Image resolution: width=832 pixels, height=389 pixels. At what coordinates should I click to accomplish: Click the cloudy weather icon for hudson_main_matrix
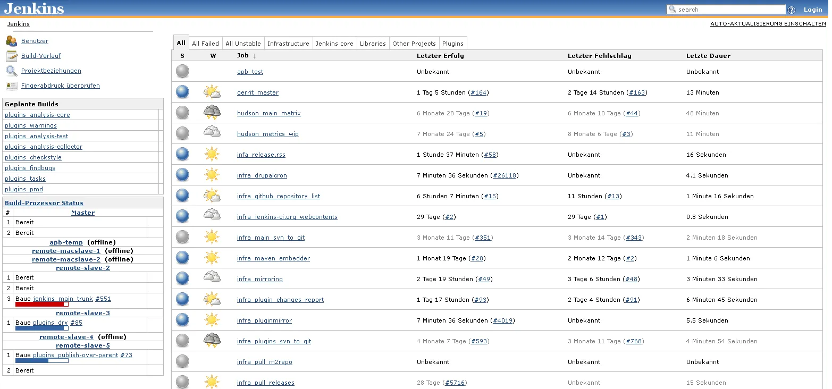212,112
